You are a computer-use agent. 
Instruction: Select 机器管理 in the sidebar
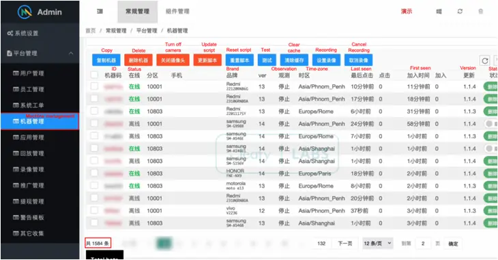click(40, 121)
